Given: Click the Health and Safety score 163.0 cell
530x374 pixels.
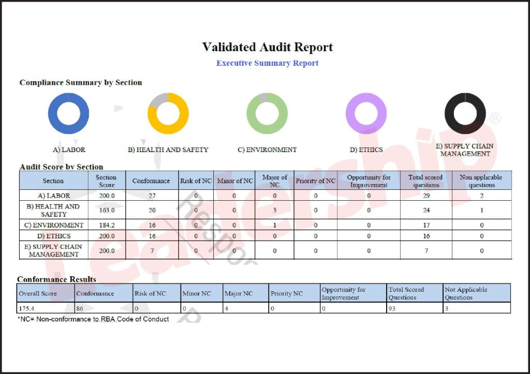Looking at the screenshot, I should pos(107,210).
